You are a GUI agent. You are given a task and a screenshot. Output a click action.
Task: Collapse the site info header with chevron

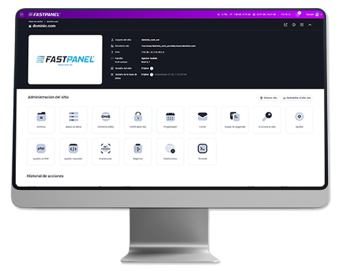(310, 25)
